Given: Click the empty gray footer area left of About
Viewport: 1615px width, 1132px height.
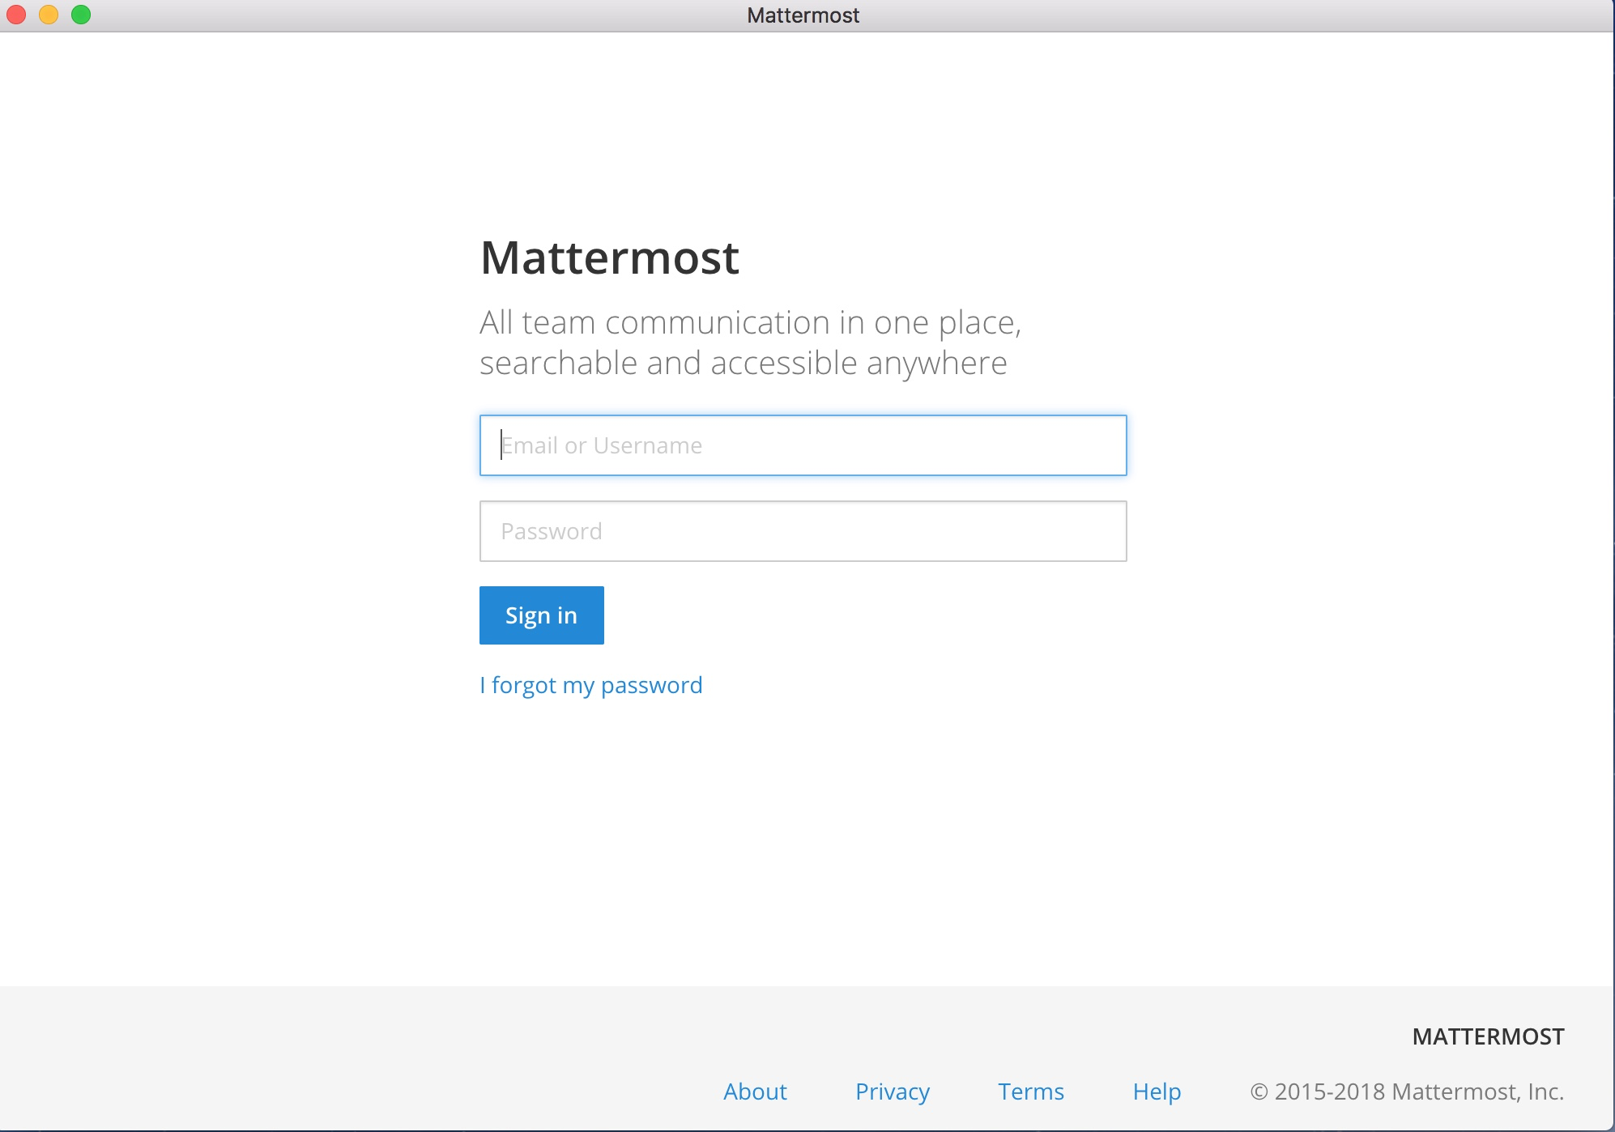Looking at the screenshot, I should (x=324, y=1061).
